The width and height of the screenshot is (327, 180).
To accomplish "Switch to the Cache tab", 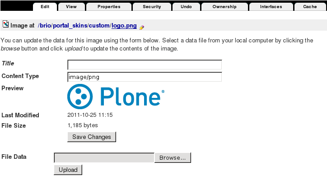I will 310,7.
